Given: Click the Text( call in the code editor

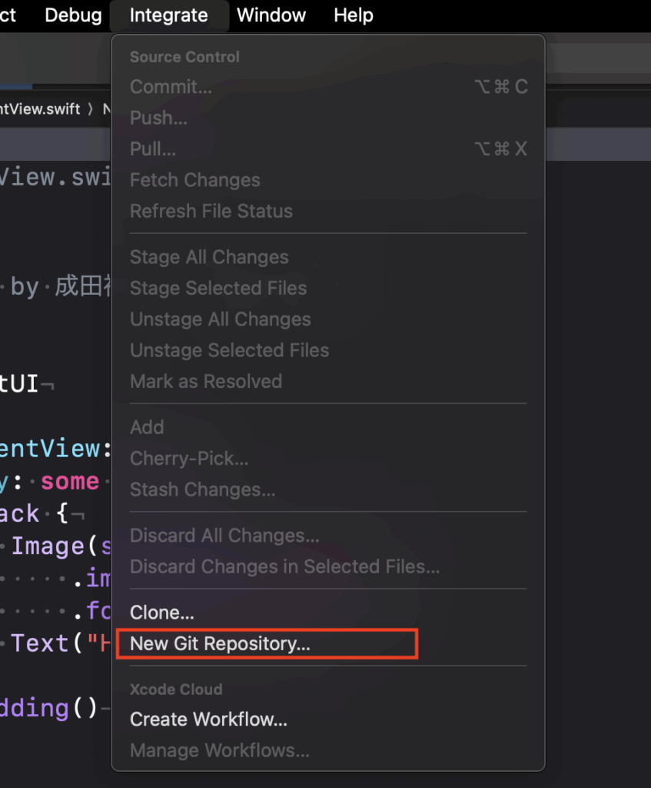Looking at the screenshot, I should tap(47, 643).
